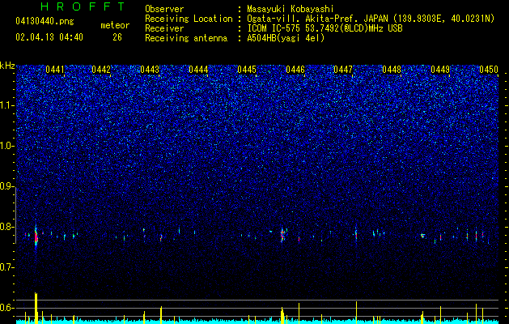Viewport: 509px width, 324px height.
Task: Click the 0450 time marker
Action: click(x=489, y=70)
